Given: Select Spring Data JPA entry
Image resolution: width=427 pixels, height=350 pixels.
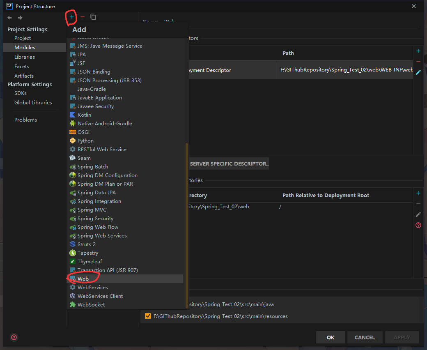Looking at the screenshot, I should pos(125,193).
